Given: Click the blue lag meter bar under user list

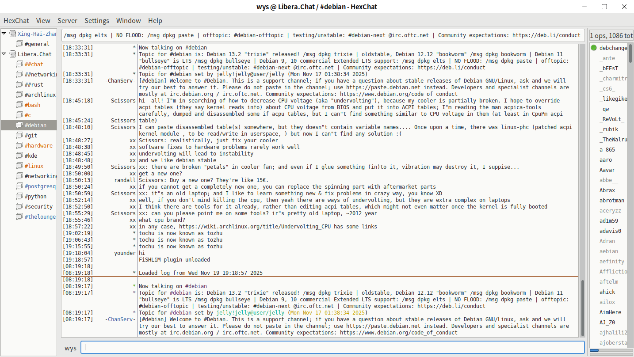Looking at the screenshot, I should 594,350.
